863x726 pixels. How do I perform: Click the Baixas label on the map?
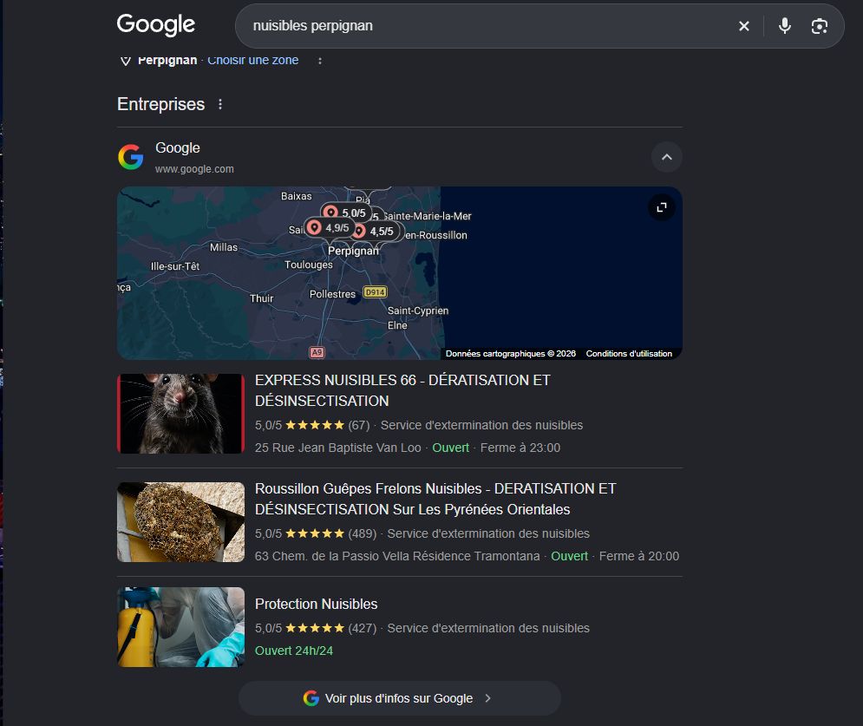tap(296, 197)
